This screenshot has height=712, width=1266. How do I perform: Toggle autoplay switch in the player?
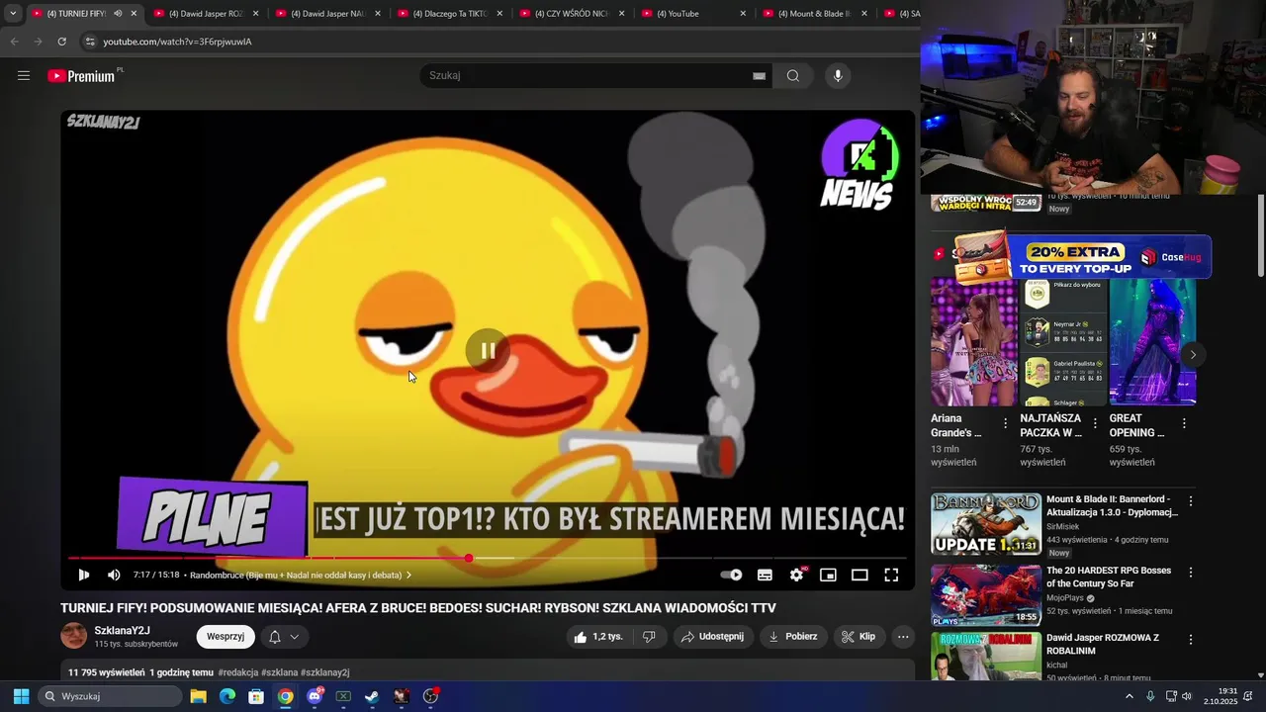731,575
